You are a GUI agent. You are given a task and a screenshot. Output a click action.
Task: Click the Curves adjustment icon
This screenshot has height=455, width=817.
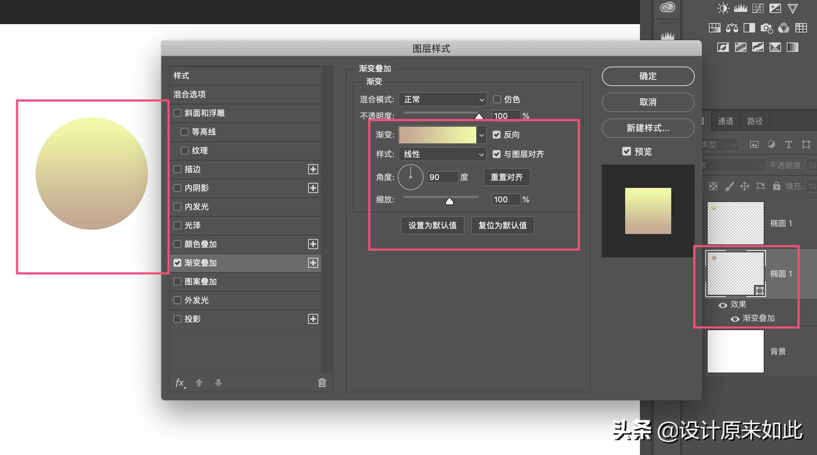tap(758, 8)
